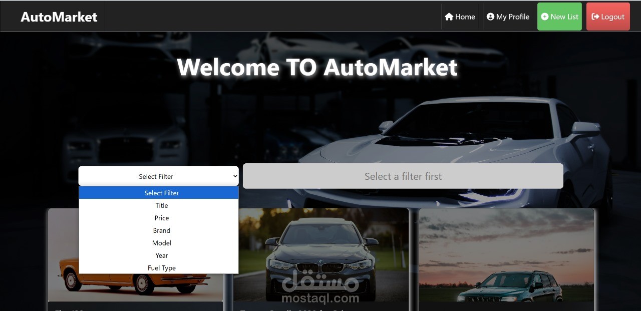
Task: Choose Brand in the filter list
Action: pos(159,230)
